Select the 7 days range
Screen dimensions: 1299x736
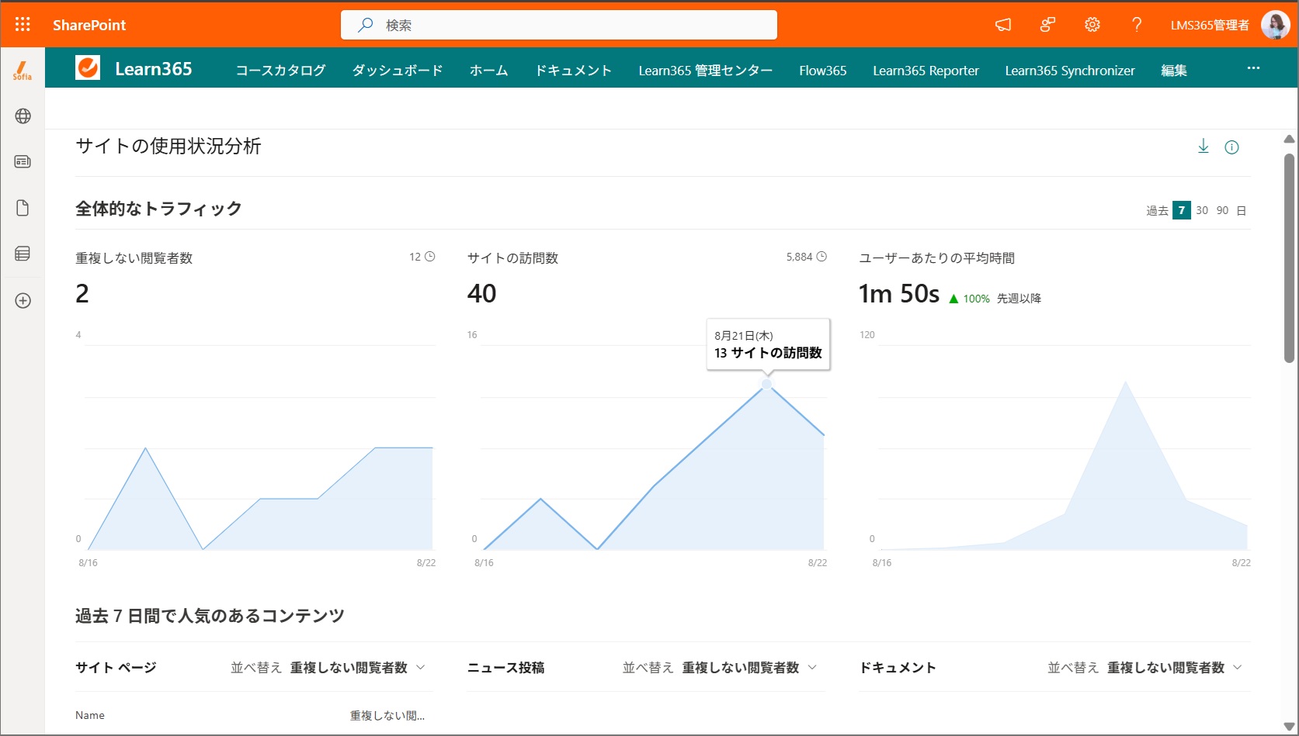pyautogui.click(x=1182, y=210)
